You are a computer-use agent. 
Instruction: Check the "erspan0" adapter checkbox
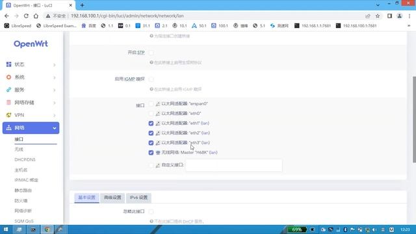151,104
